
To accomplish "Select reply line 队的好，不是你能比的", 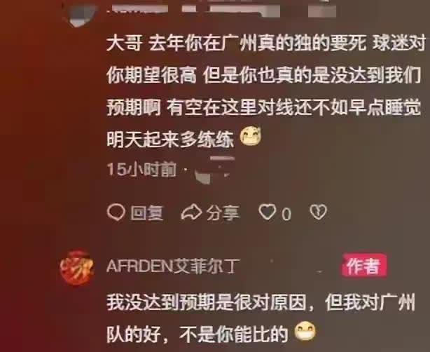I will 197,334.
